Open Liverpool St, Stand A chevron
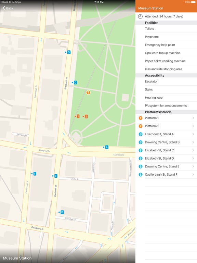This screenshot has width=197, height=263. (193, 134)
